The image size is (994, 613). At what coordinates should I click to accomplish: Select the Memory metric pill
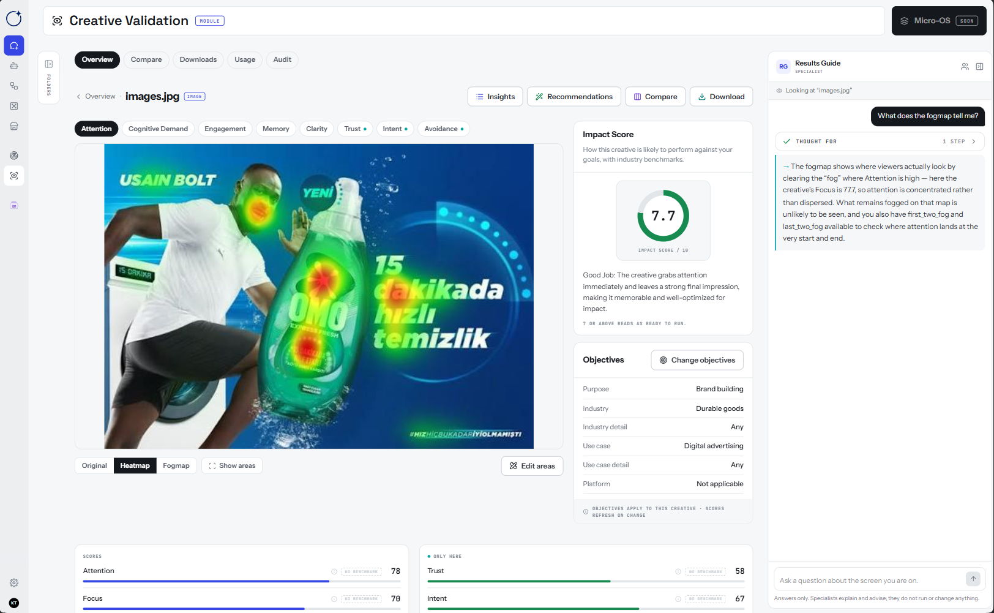(x=276, y=129)
